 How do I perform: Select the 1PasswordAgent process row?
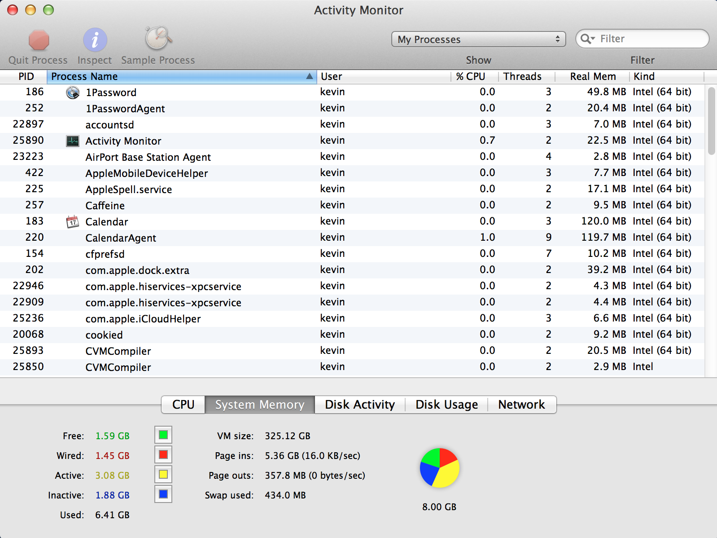click(x=352, y=109)
